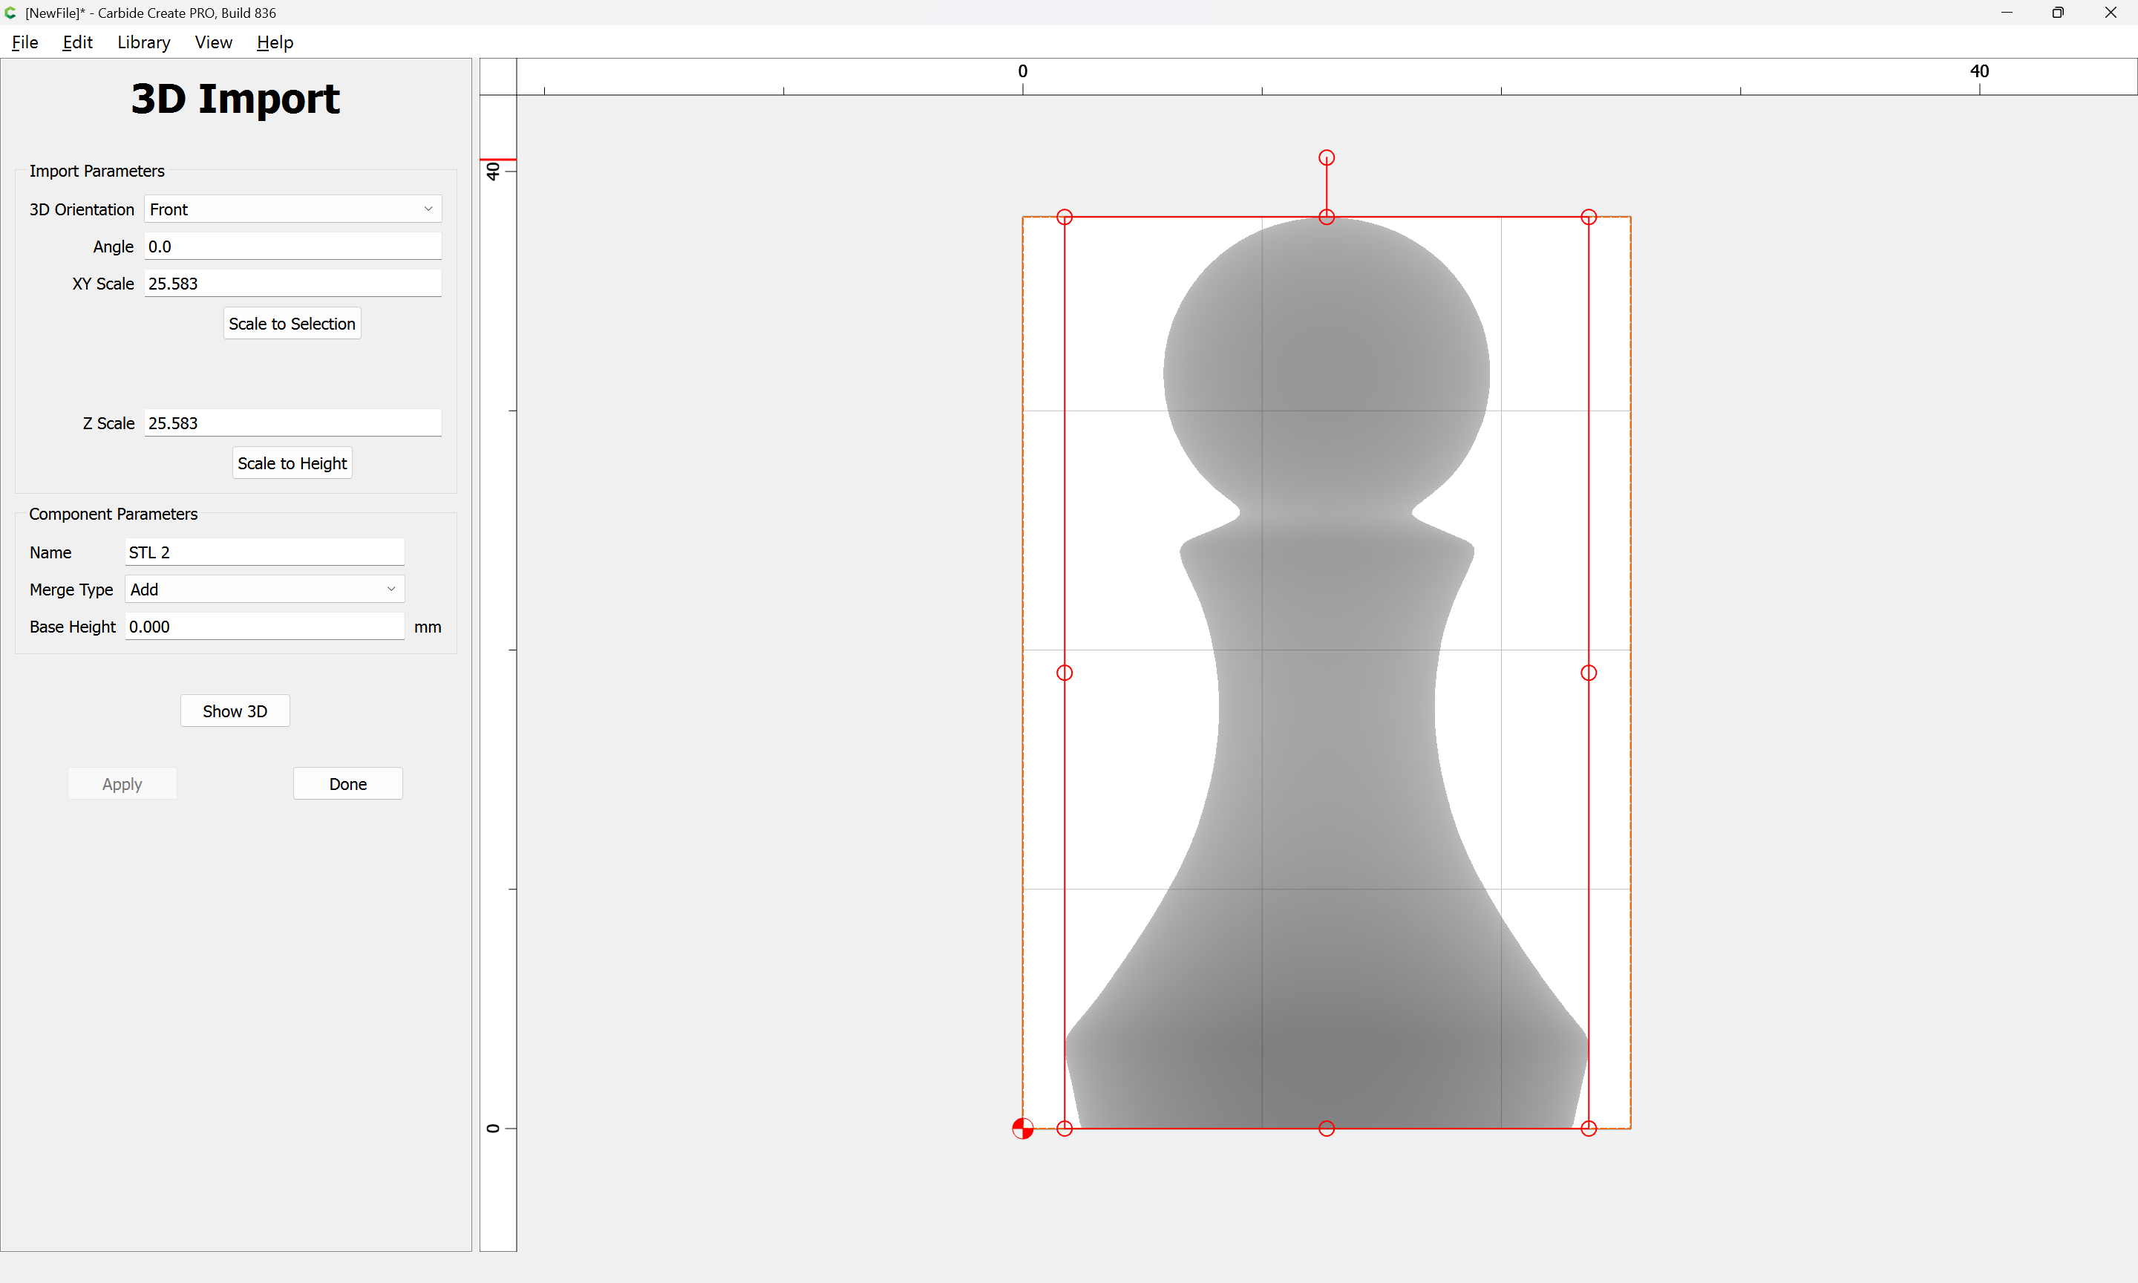Image resolution: width=2138 pixels, height=1283 pixels.
Task: Open the Library menu
Action: point(143,42)
